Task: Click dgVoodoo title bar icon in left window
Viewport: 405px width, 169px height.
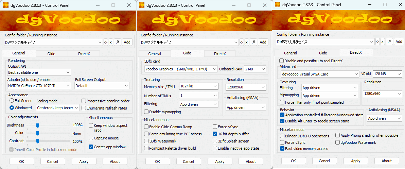Action: pyautogui.click(x=5, y=5)
